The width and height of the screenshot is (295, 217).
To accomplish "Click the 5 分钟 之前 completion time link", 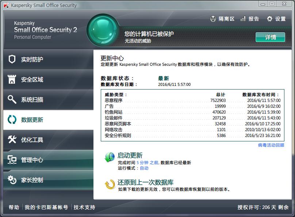I will pos(147,163).
